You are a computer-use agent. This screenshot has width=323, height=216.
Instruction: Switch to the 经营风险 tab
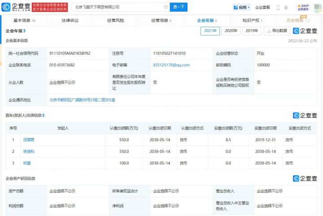(x=116, y=20)
